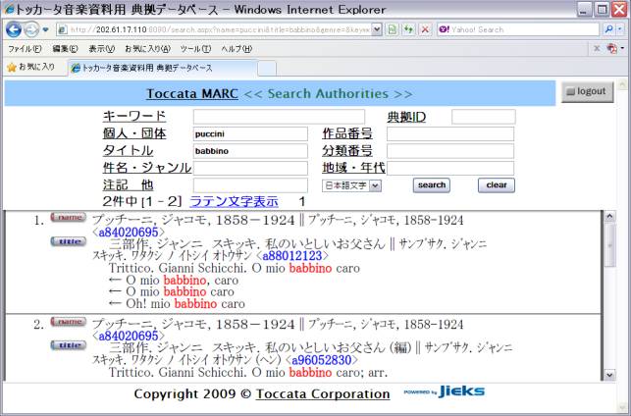
Task: Click the 注記 他 input field
Action: 250,185
